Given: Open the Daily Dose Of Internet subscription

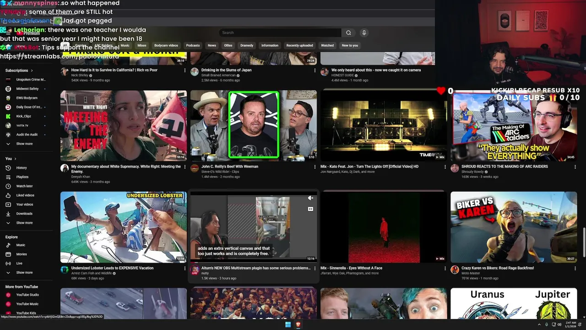Looking at the screenshot, I should [x=29, y=107].
